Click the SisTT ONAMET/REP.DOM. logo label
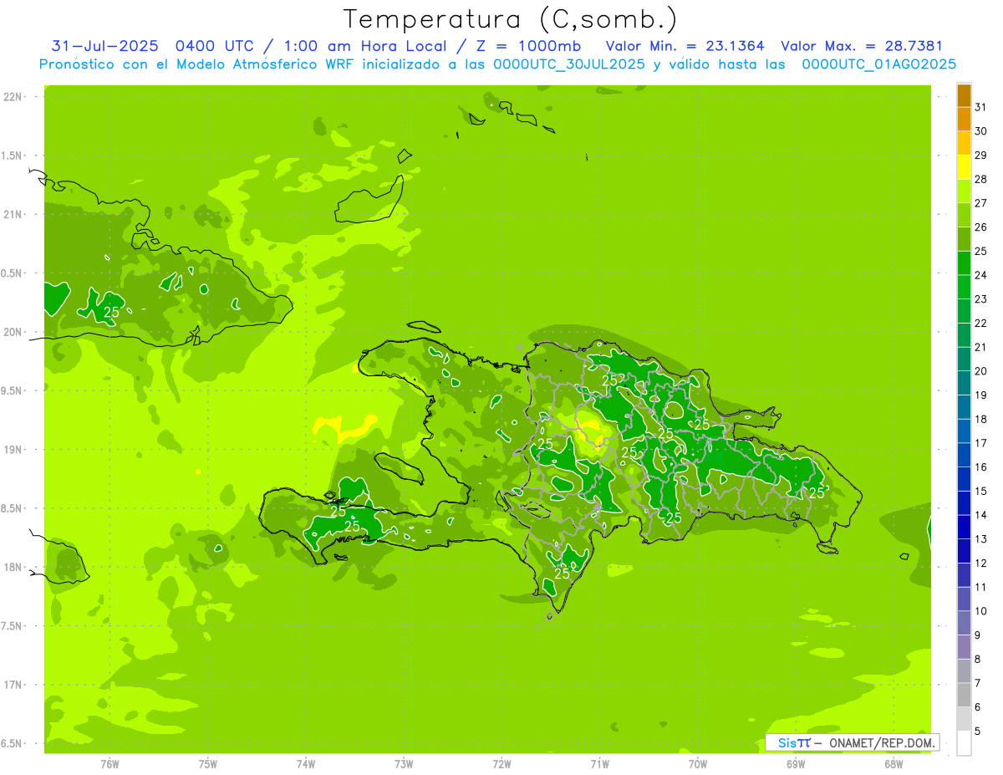The image size is (1003, 775). (x=851, y=742)
